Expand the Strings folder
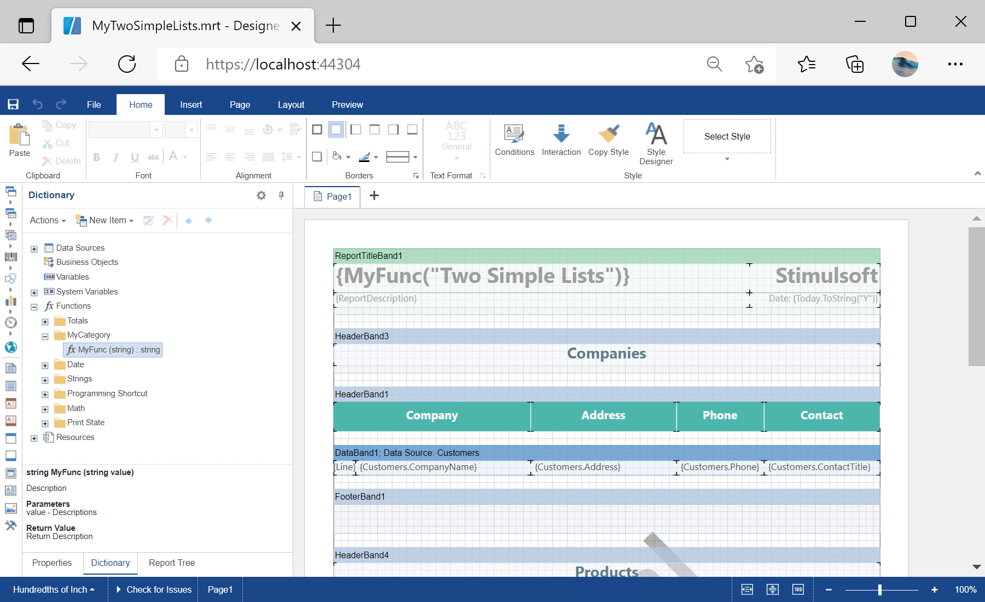This screenshot has width=985, height=602. [x=45, y=380]
